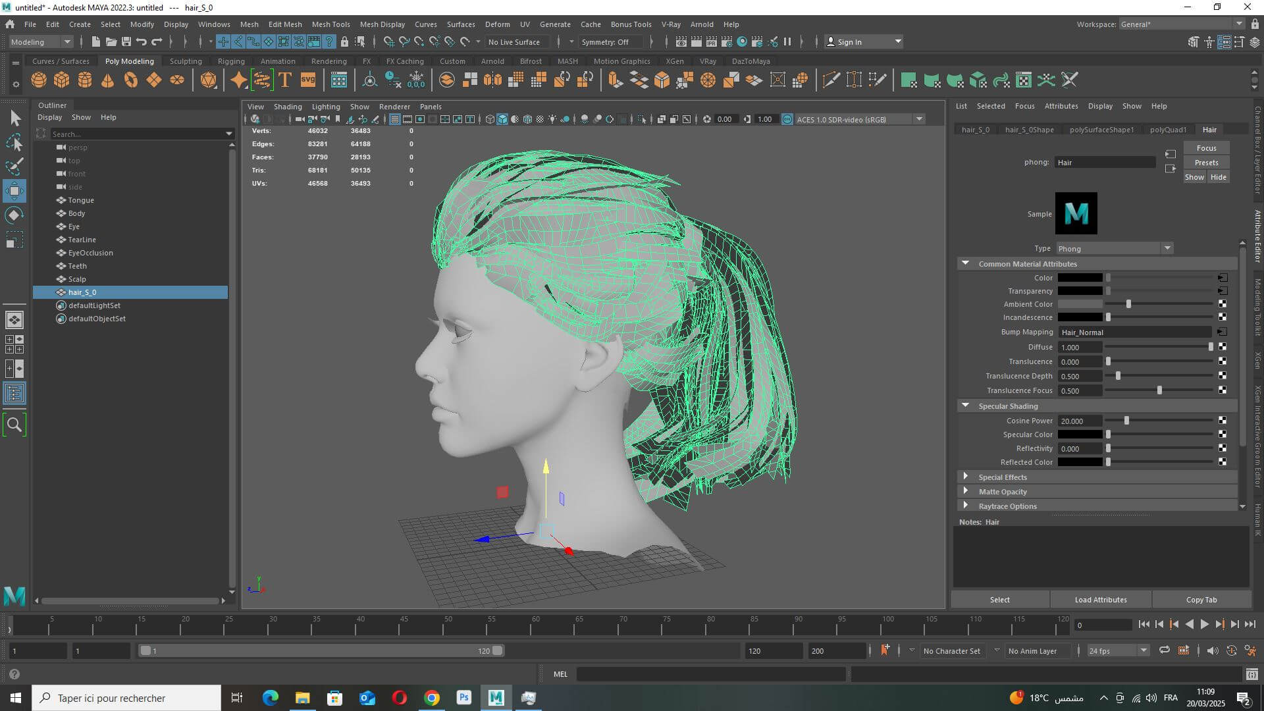Click the Polygon Type text tool
This screenshot has width=1264, height=711.
[x=285, y=80]
